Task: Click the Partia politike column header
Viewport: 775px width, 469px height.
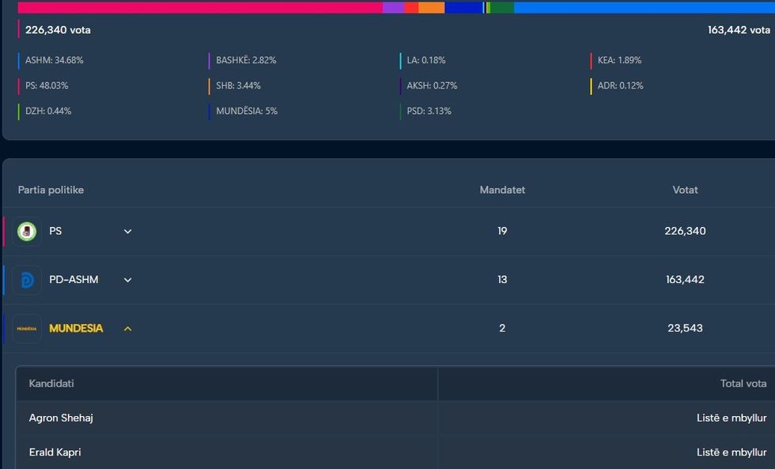Action: tap(51, 190)
